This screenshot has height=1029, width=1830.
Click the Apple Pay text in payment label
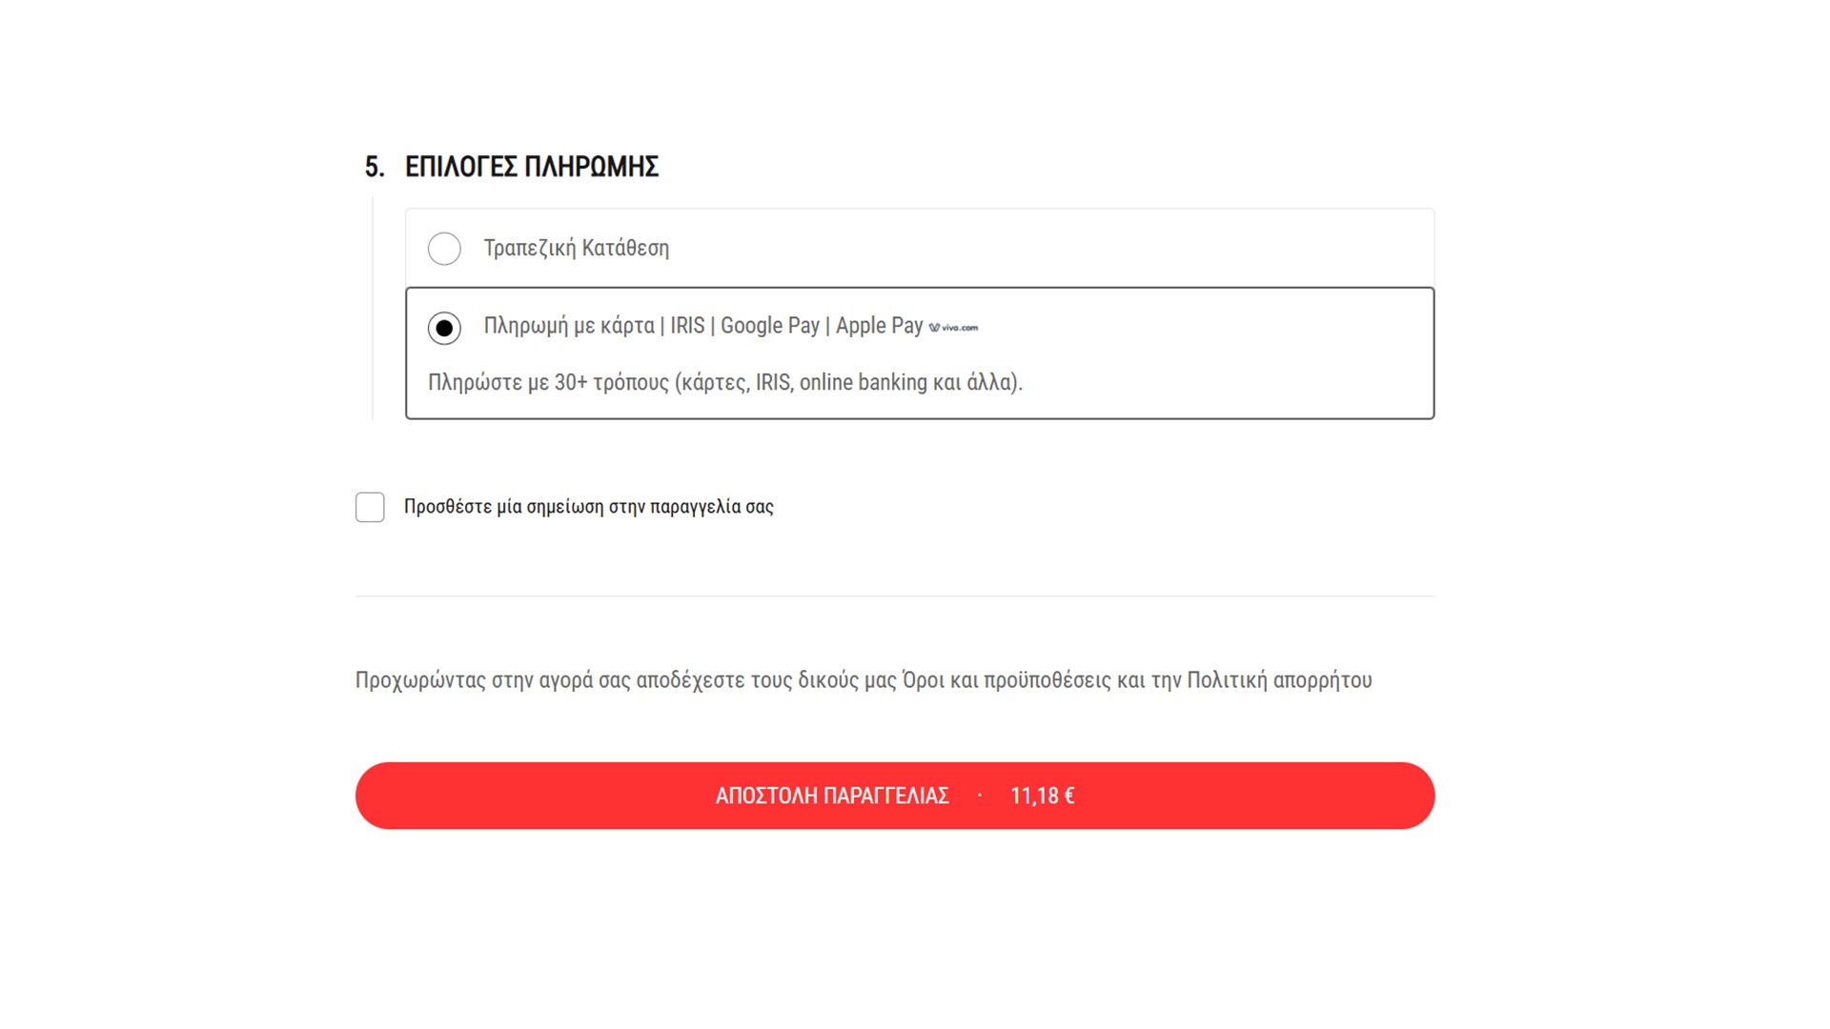pyautogui.click(x=879, y=326)
